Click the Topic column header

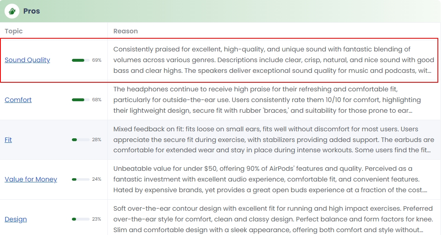(14, 31)
